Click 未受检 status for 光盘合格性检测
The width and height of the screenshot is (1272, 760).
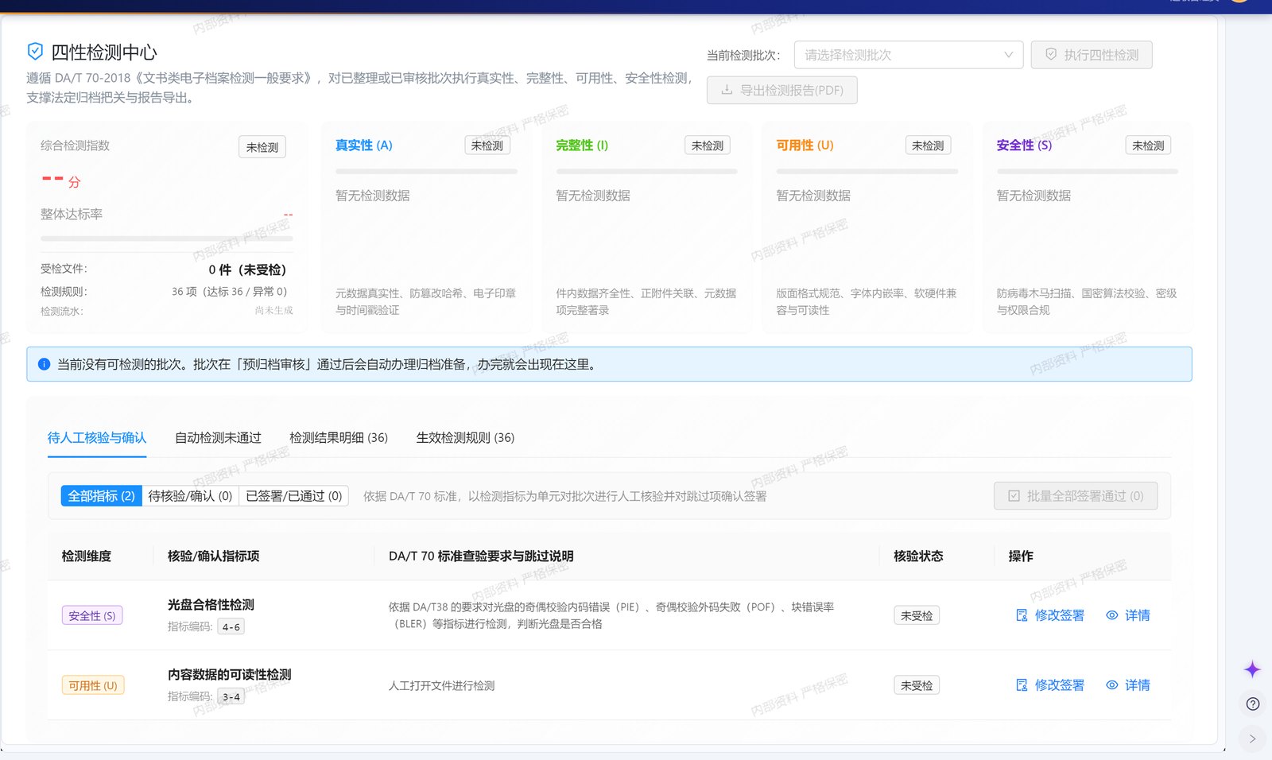(917, 615)
